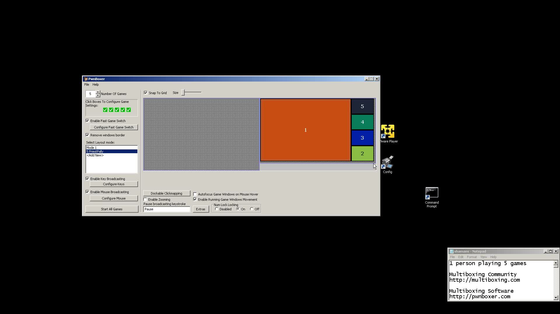Click the Size slider handle
Screen dimensions: 560x314
[183, 92]
